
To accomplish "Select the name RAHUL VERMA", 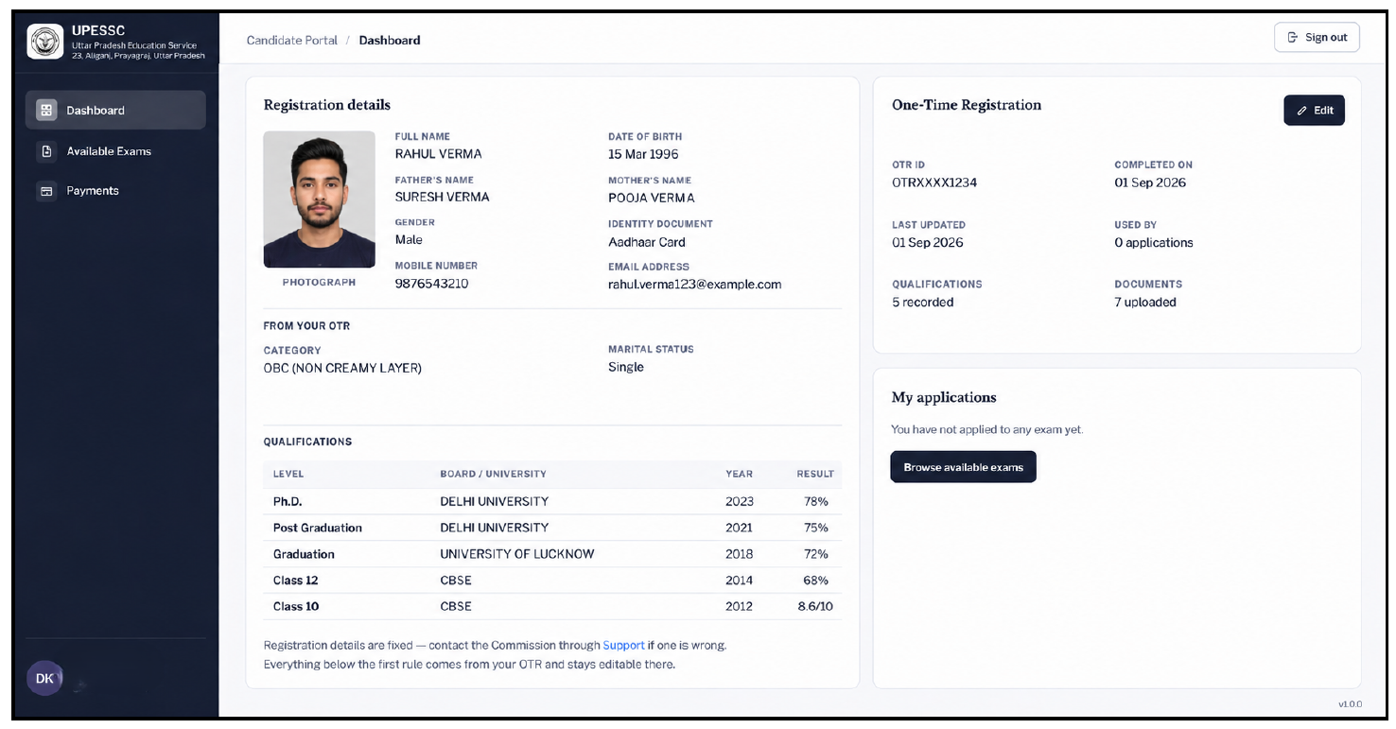I will 438,153.
